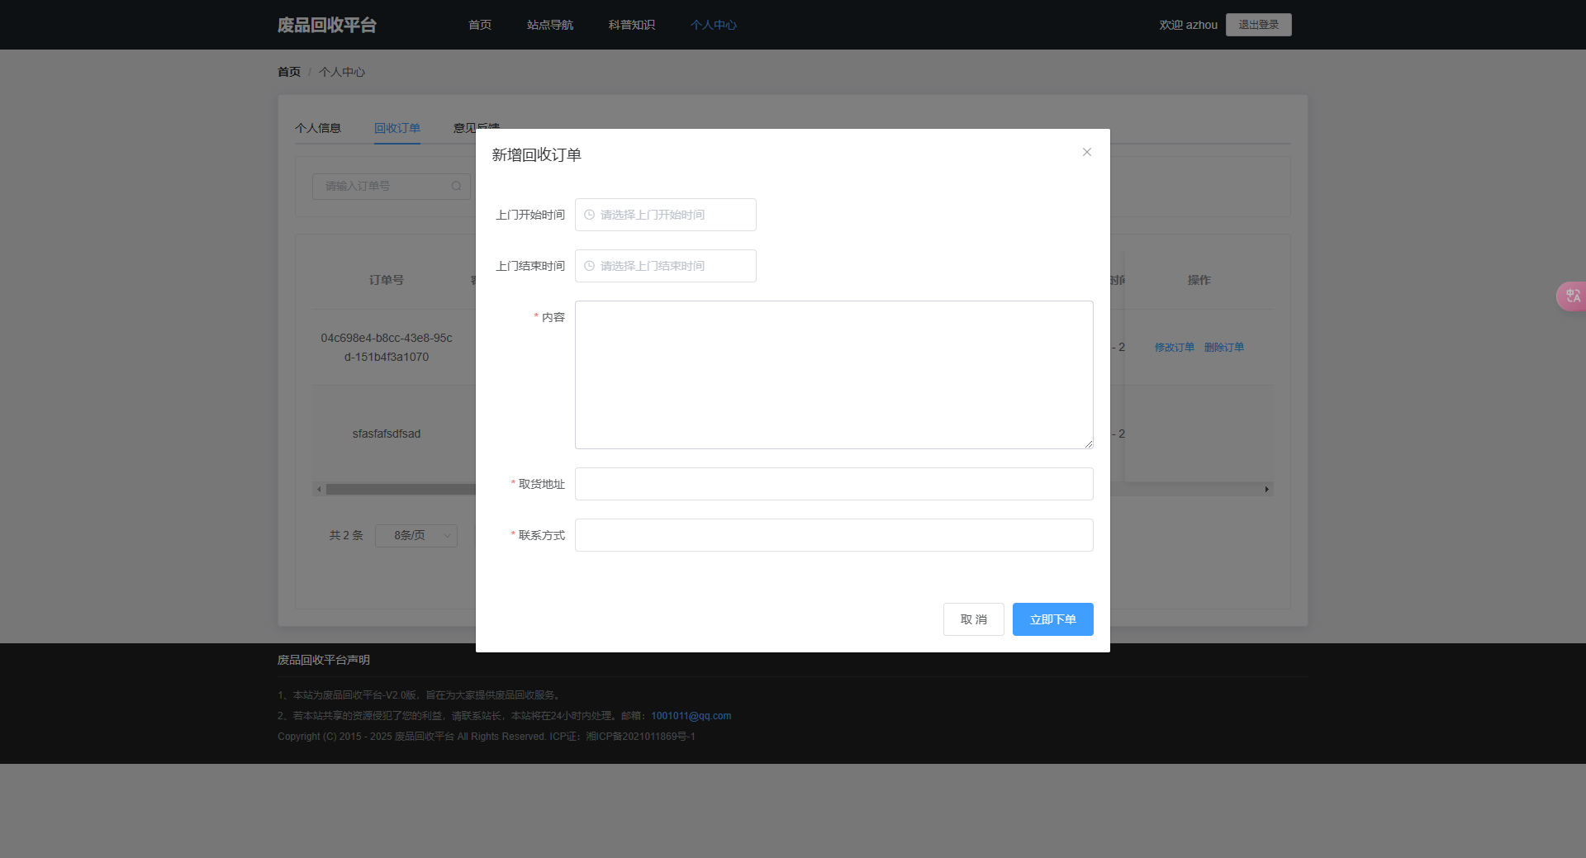This screenshot has width=1586, height=858.
Task: Click order number cell 04c698e4-b8cc-43e8-95cd
Action: tap(387, 347)
